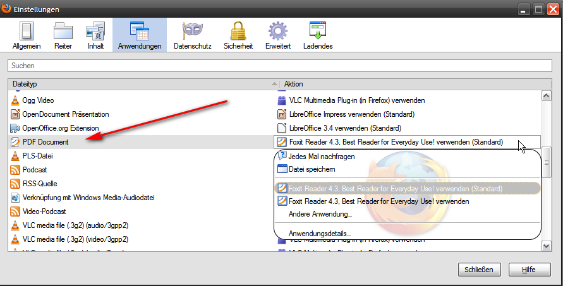This screenshot has width=563, height=286.
Task: Click the RSS feed icon for Podcast
Action: coord(15,170)
